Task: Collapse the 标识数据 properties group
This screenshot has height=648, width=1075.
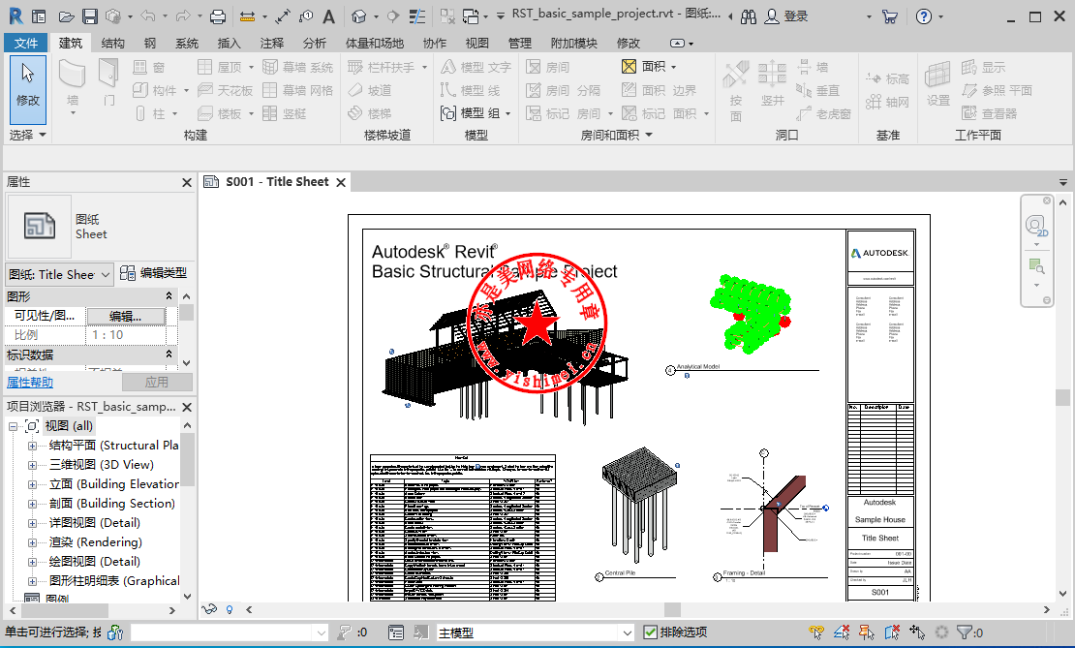Action: [x=169, y=355]
